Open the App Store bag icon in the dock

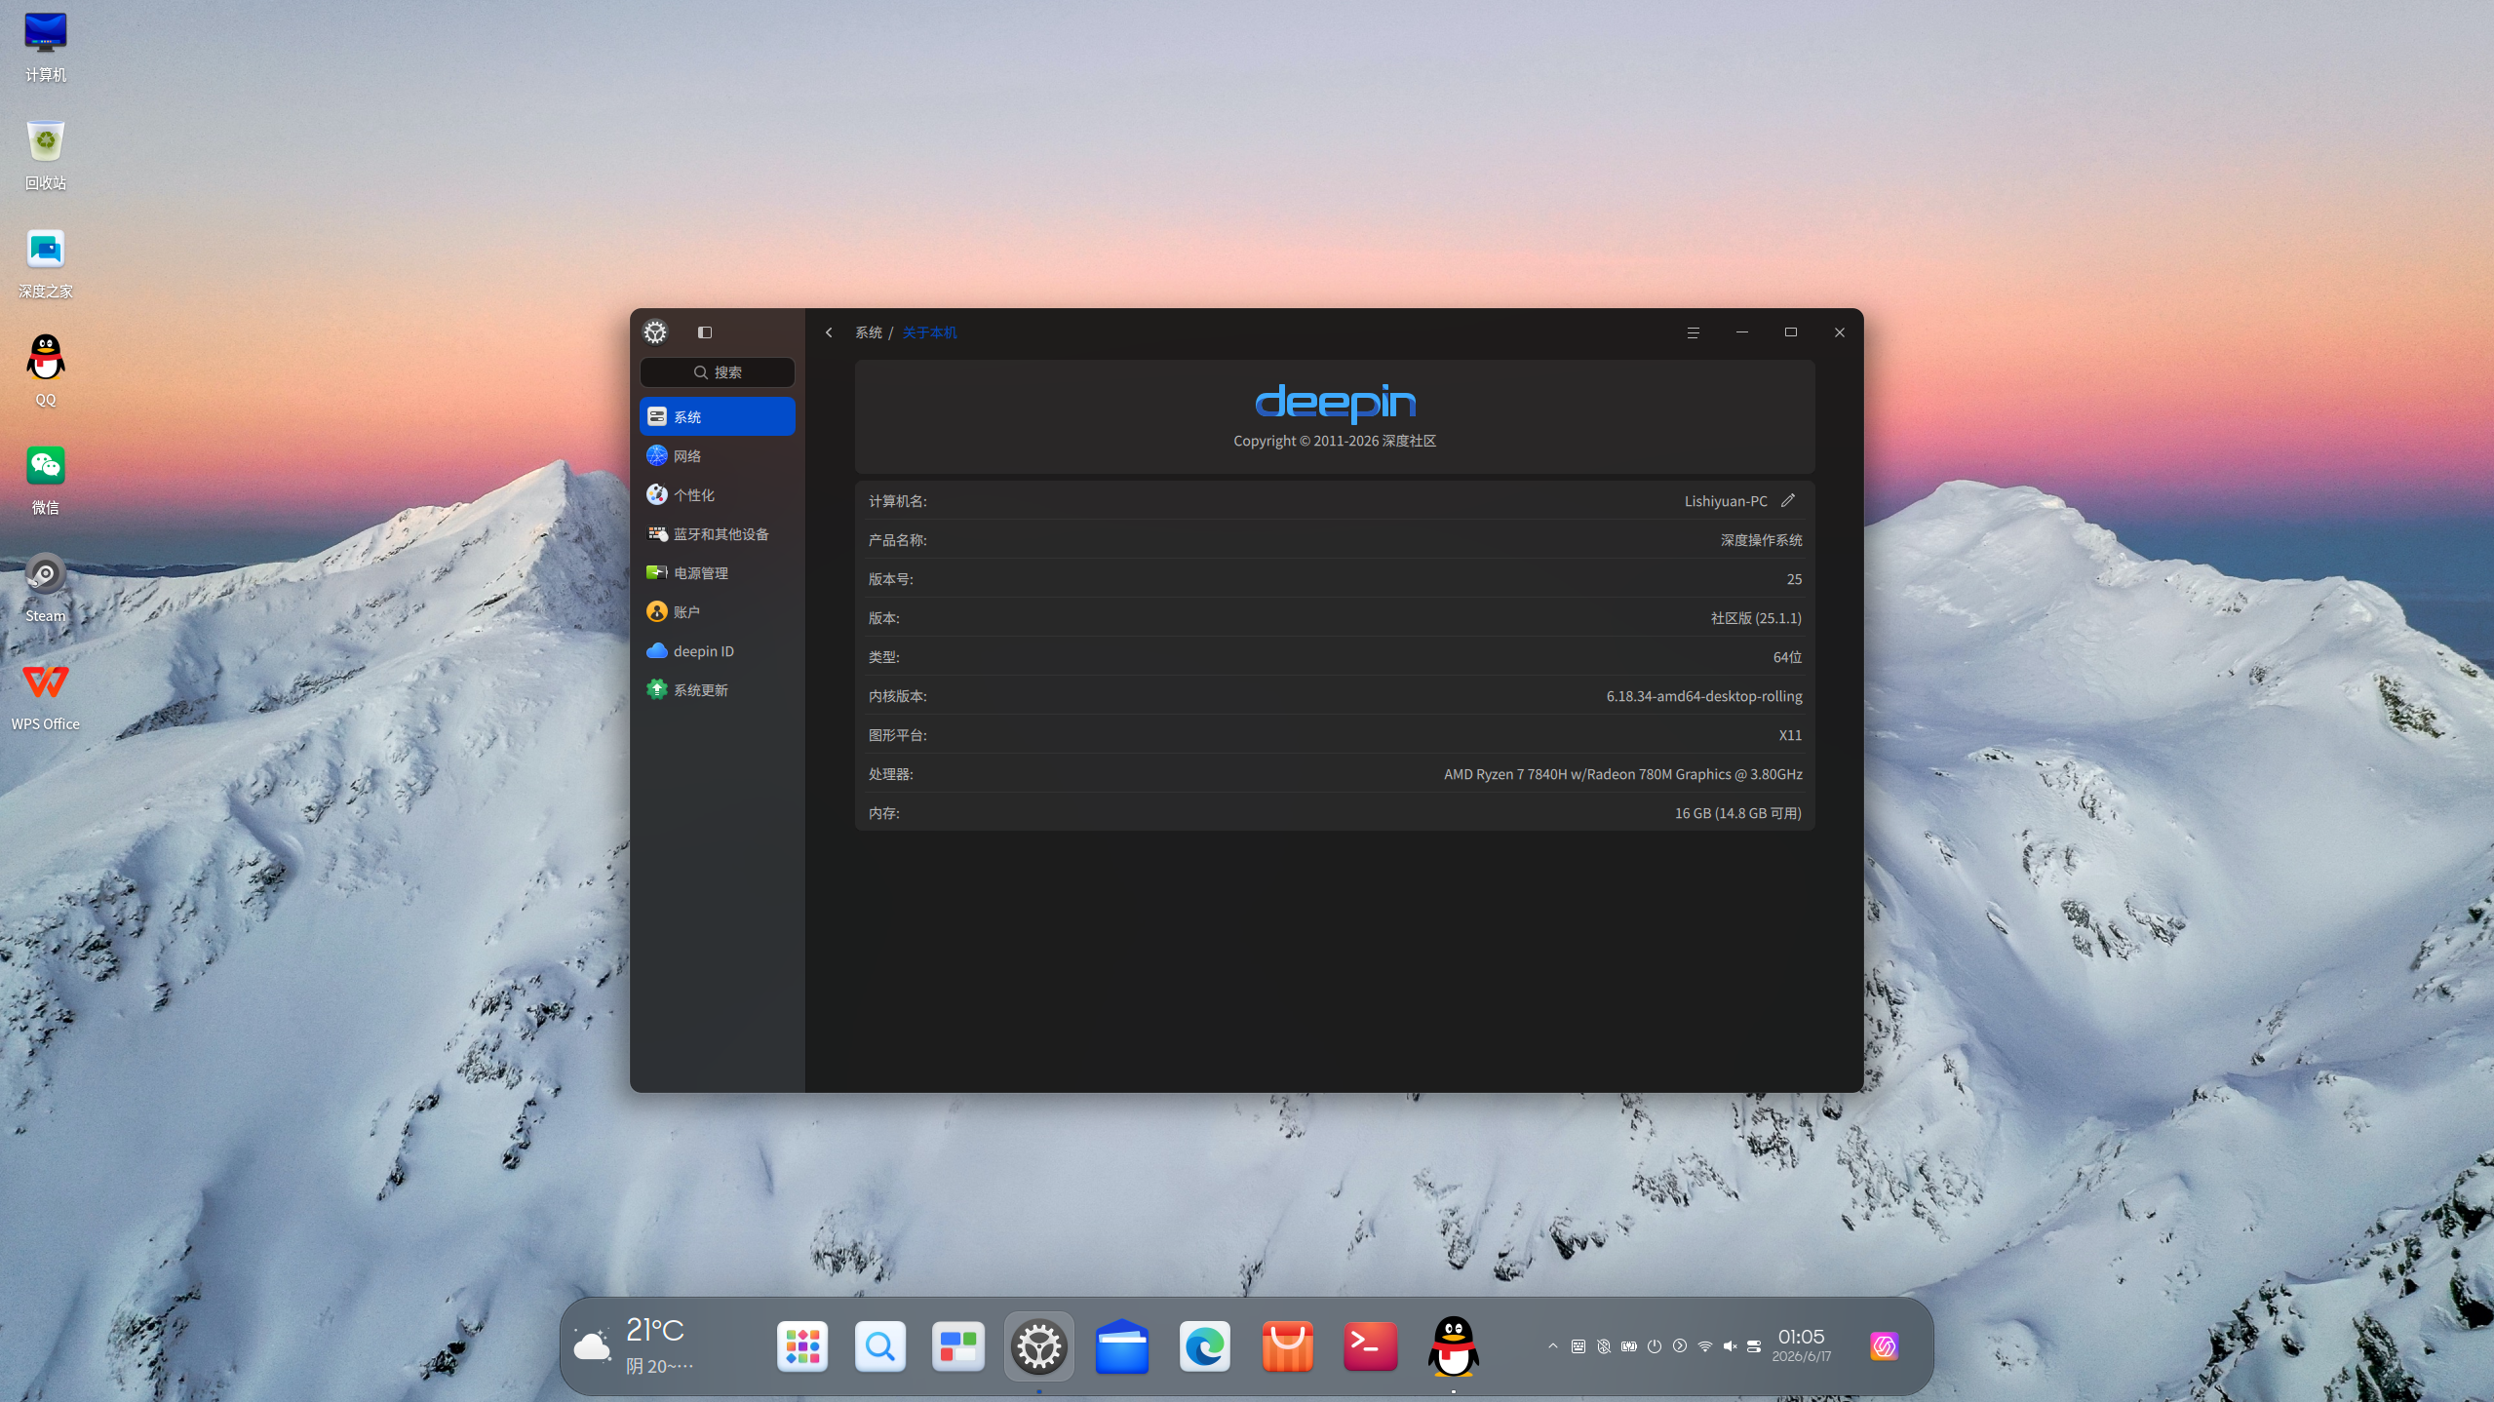click(1287, 1346)
